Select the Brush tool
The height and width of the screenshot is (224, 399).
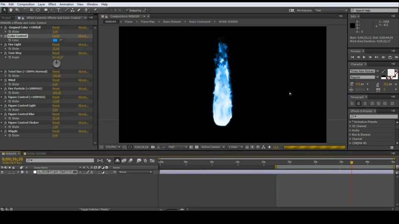click(66, 10)
